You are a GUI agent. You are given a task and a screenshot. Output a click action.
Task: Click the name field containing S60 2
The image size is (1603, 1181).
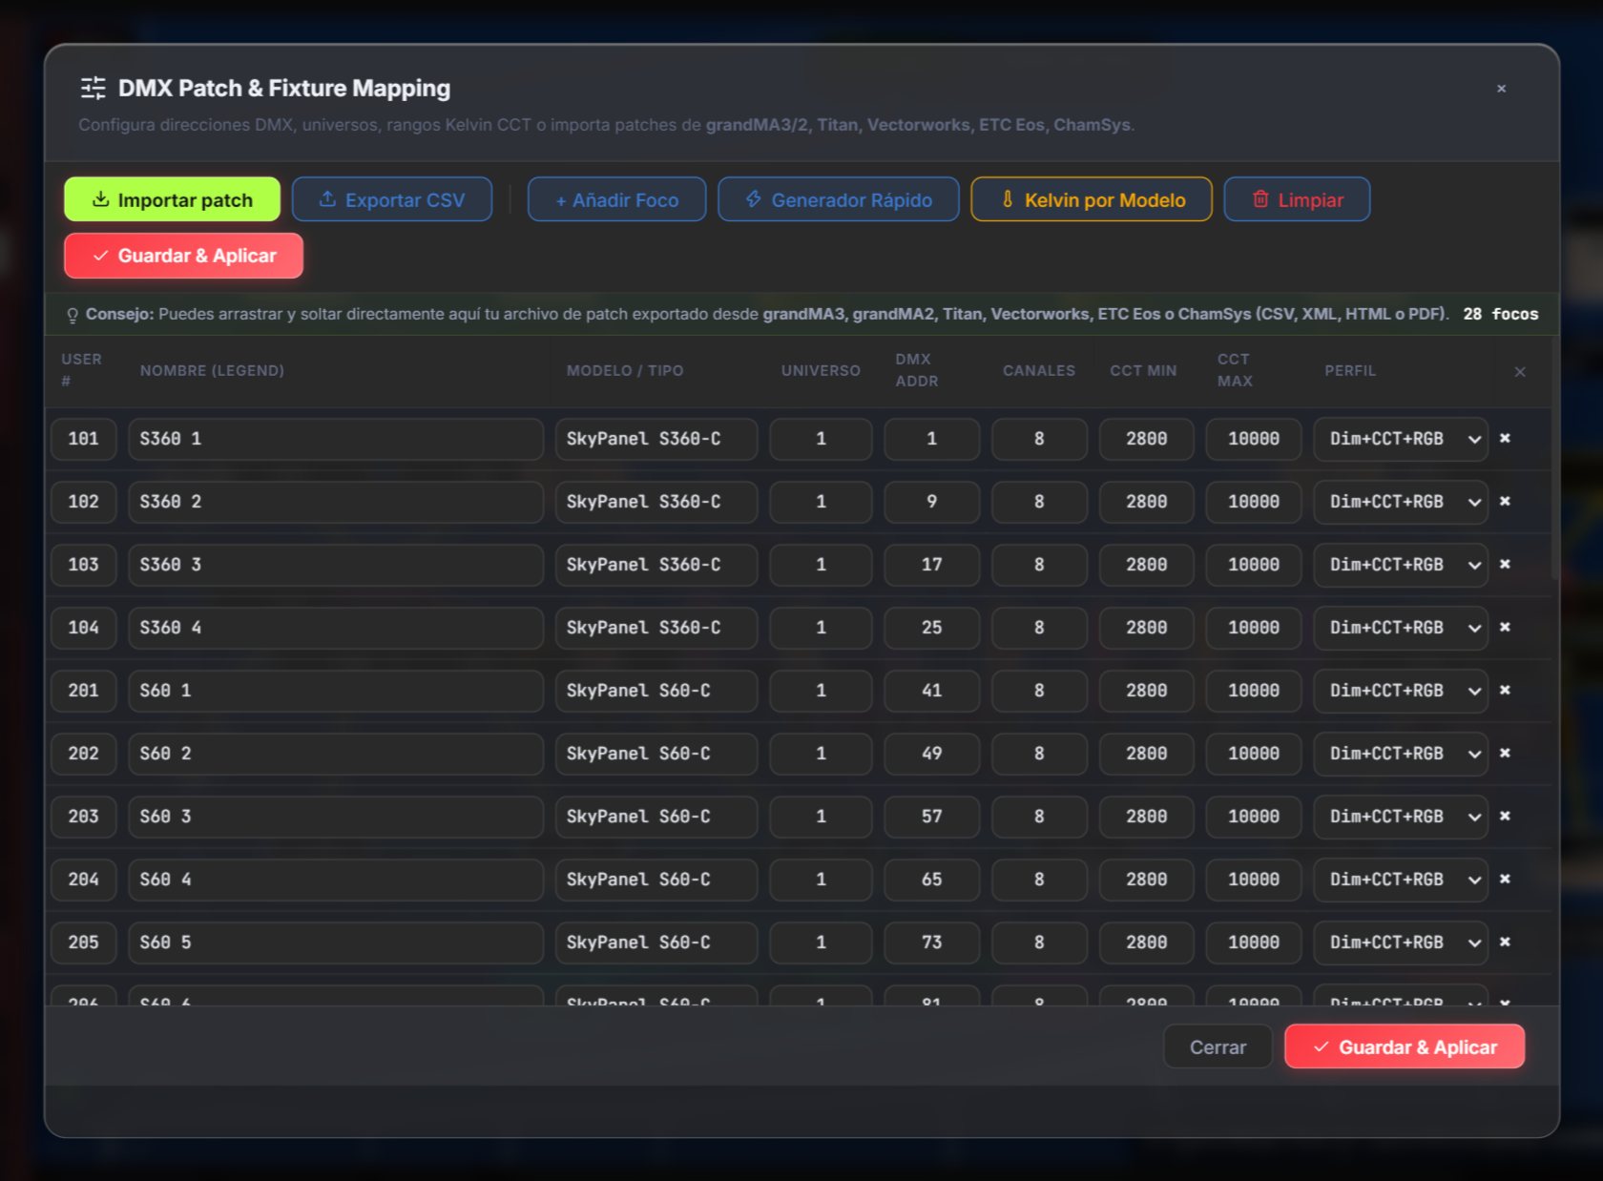336,754
